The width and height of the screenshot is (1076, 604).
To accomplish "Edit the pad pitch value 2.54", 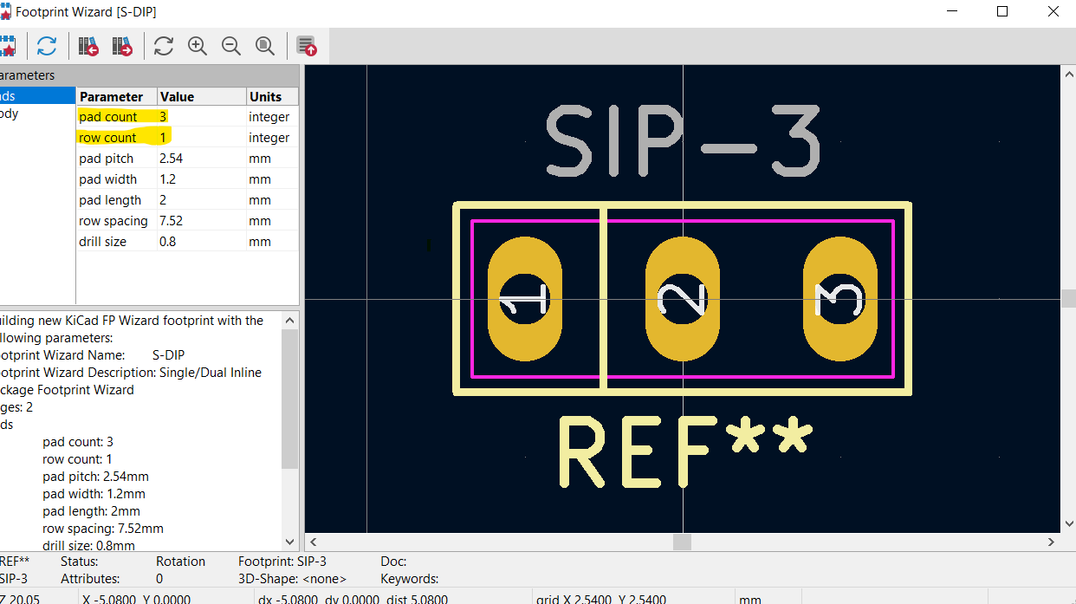I will 201,159.
